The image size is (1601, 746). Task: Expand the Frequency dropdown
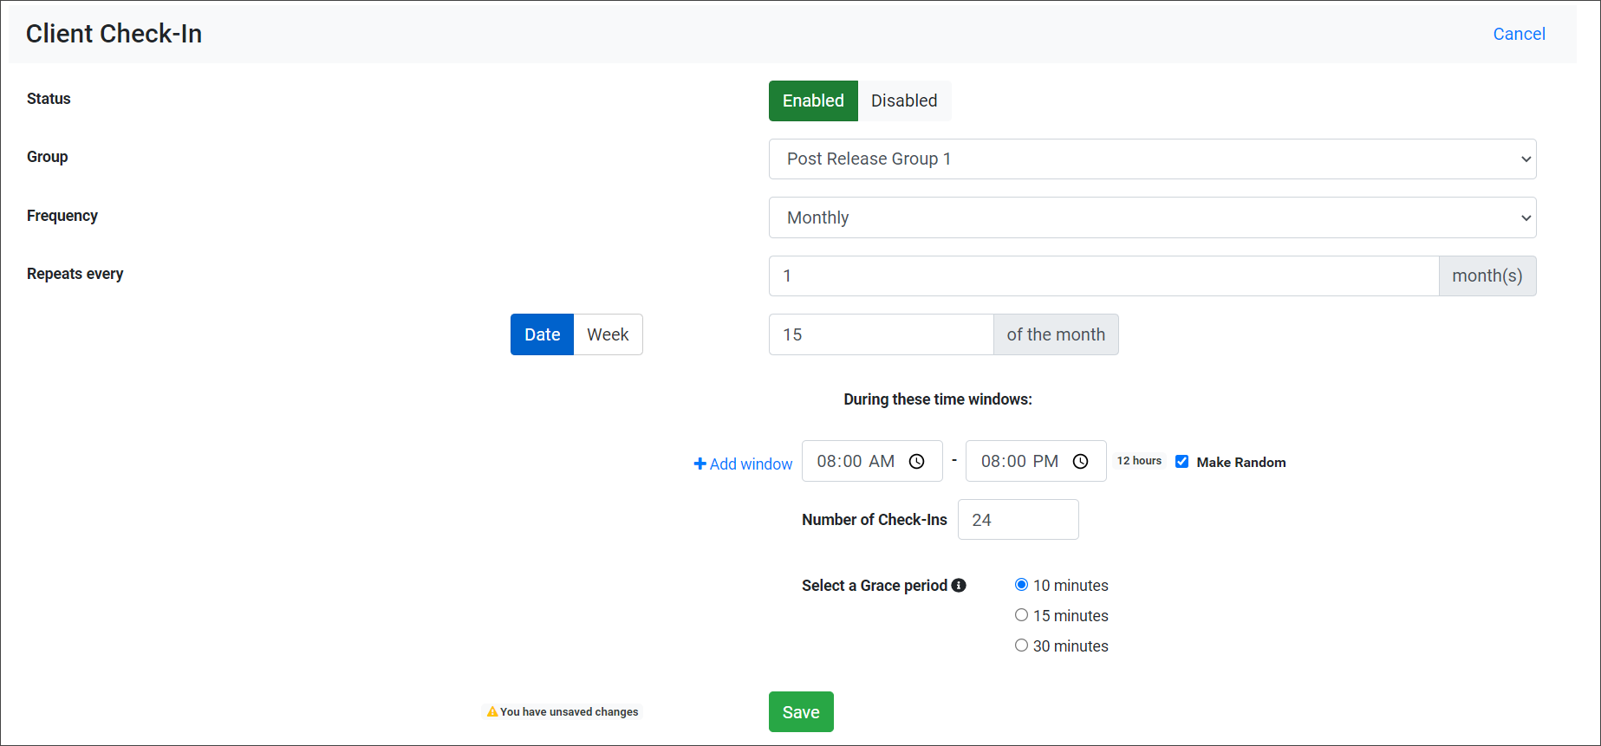(x=1151, y=217)
